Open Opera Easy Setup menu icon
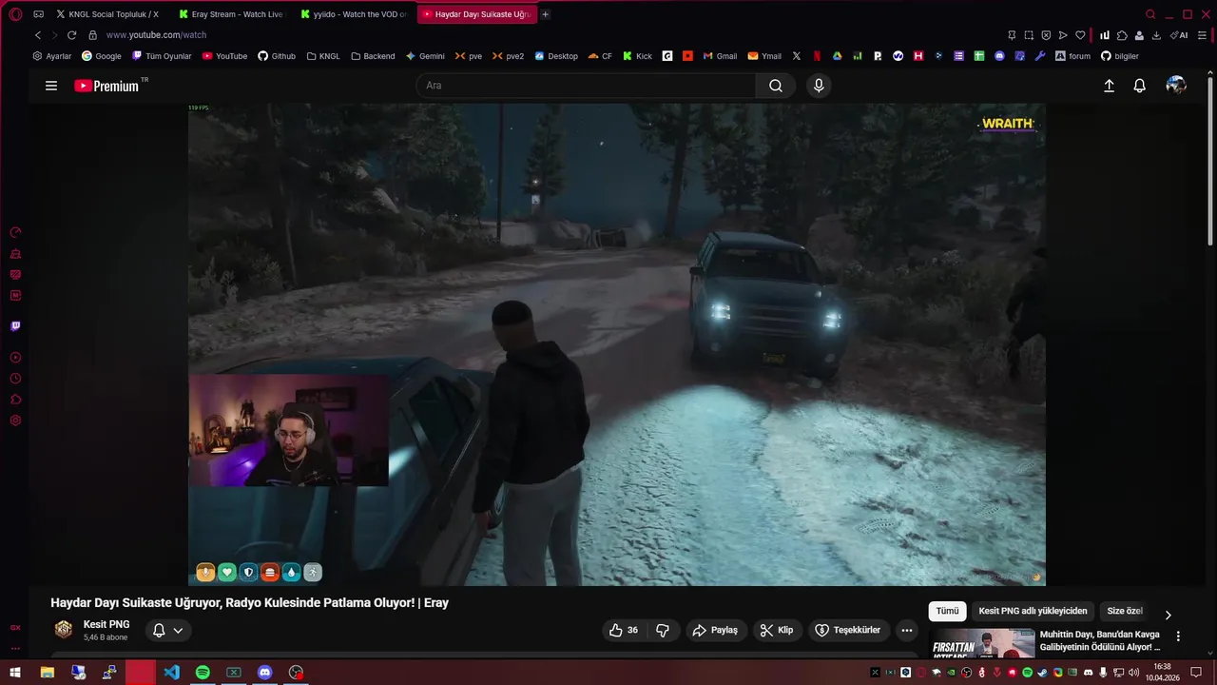The image size is (1217, 685). [x=1202, y=35]
